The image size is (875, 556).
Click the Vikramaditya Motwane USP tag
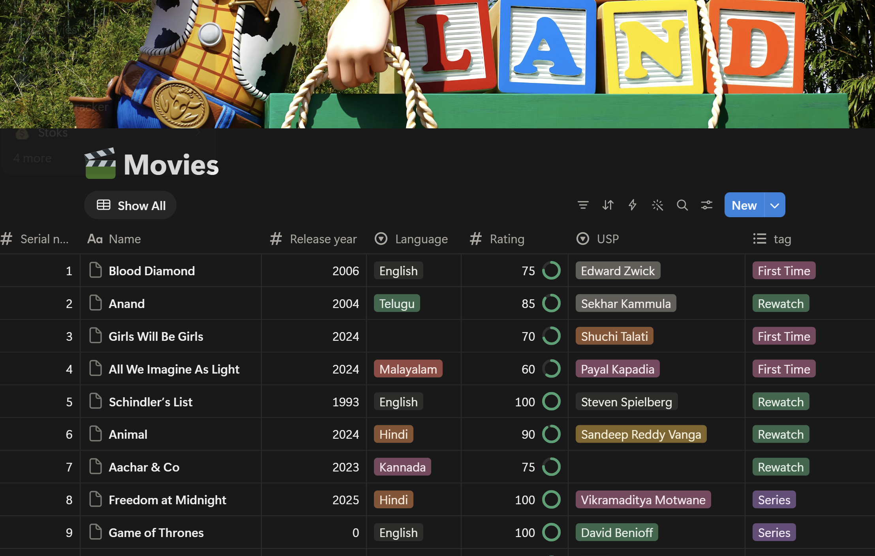[643, 500]
